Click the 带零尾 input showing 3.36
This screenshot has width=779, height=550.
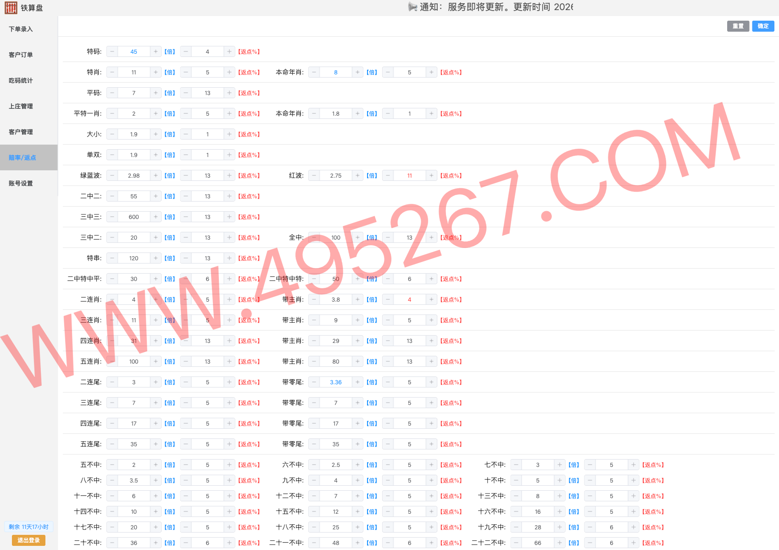335,382
